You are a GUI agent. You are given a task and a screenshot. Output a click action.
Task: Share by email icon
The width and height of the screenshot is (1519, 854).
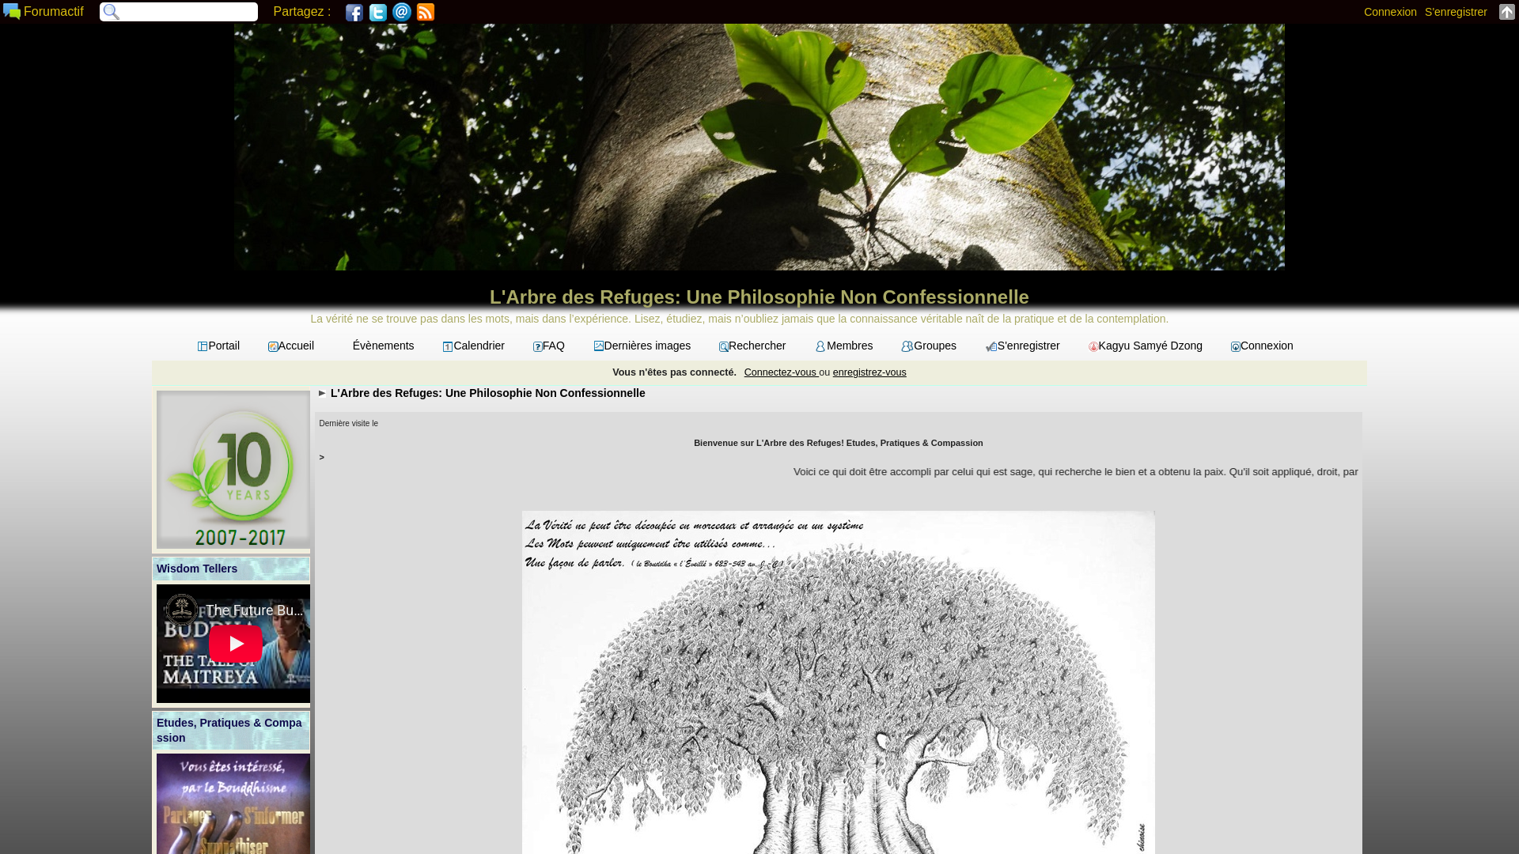click(x=401, y=12)
